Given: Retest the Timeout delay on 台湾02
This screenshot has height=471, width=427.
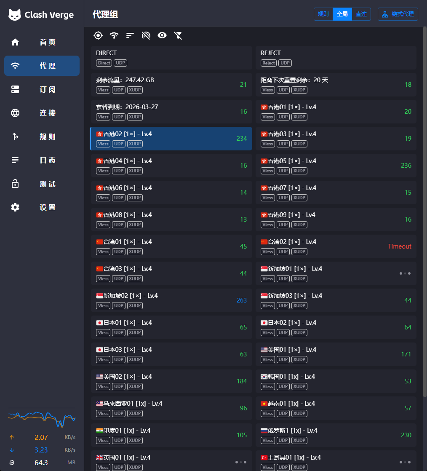Looking at the screenshot, I should (399, 246).
